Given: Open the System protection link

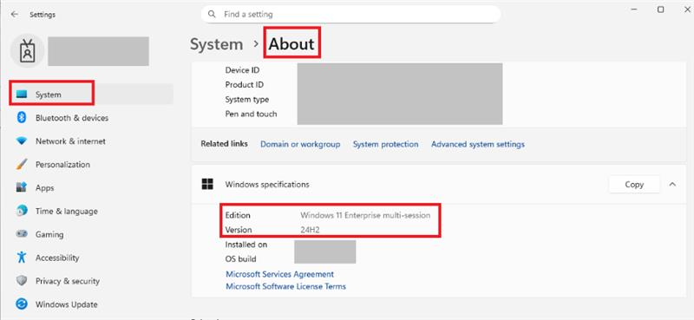Looking at the screenshot, I should pos(385,144).
